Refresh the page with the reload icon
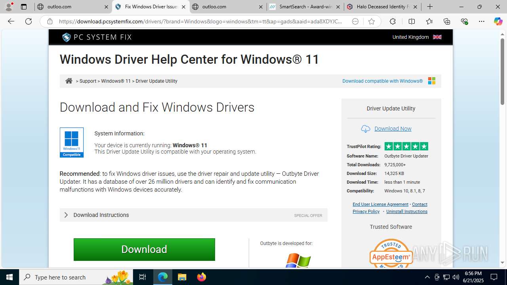Screen dimensions: 507x285 (29, 21)
